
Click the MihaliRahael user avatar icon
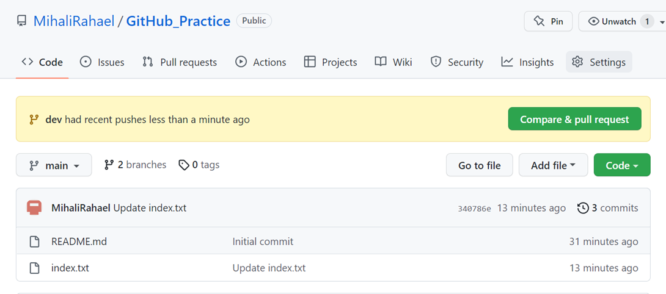click(x=34, y=208)
